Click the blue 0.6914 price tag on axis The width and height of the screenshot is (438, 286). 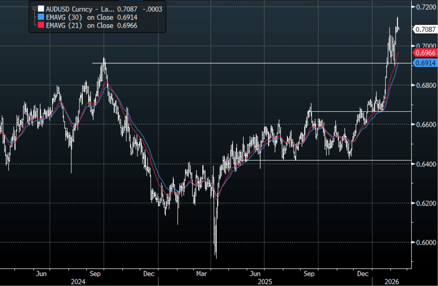point(426,63)
